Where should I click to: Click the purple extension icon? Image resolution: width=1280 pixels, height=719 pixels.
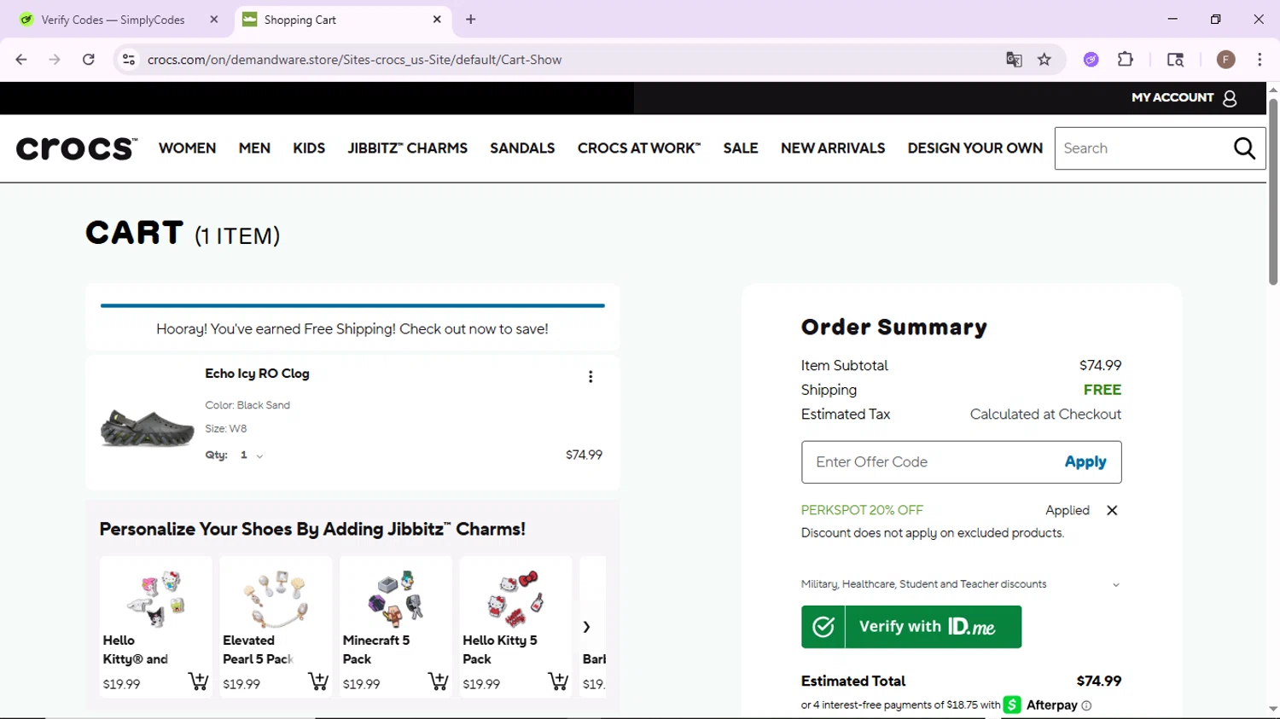tap(1091, 60)
